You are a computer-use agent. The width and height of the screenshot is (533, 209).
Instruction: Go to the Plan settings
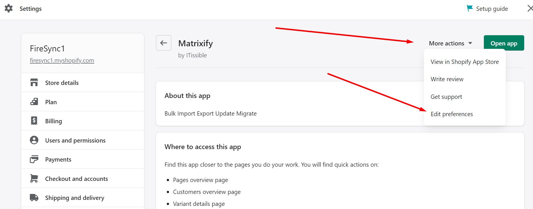[83, 102]
